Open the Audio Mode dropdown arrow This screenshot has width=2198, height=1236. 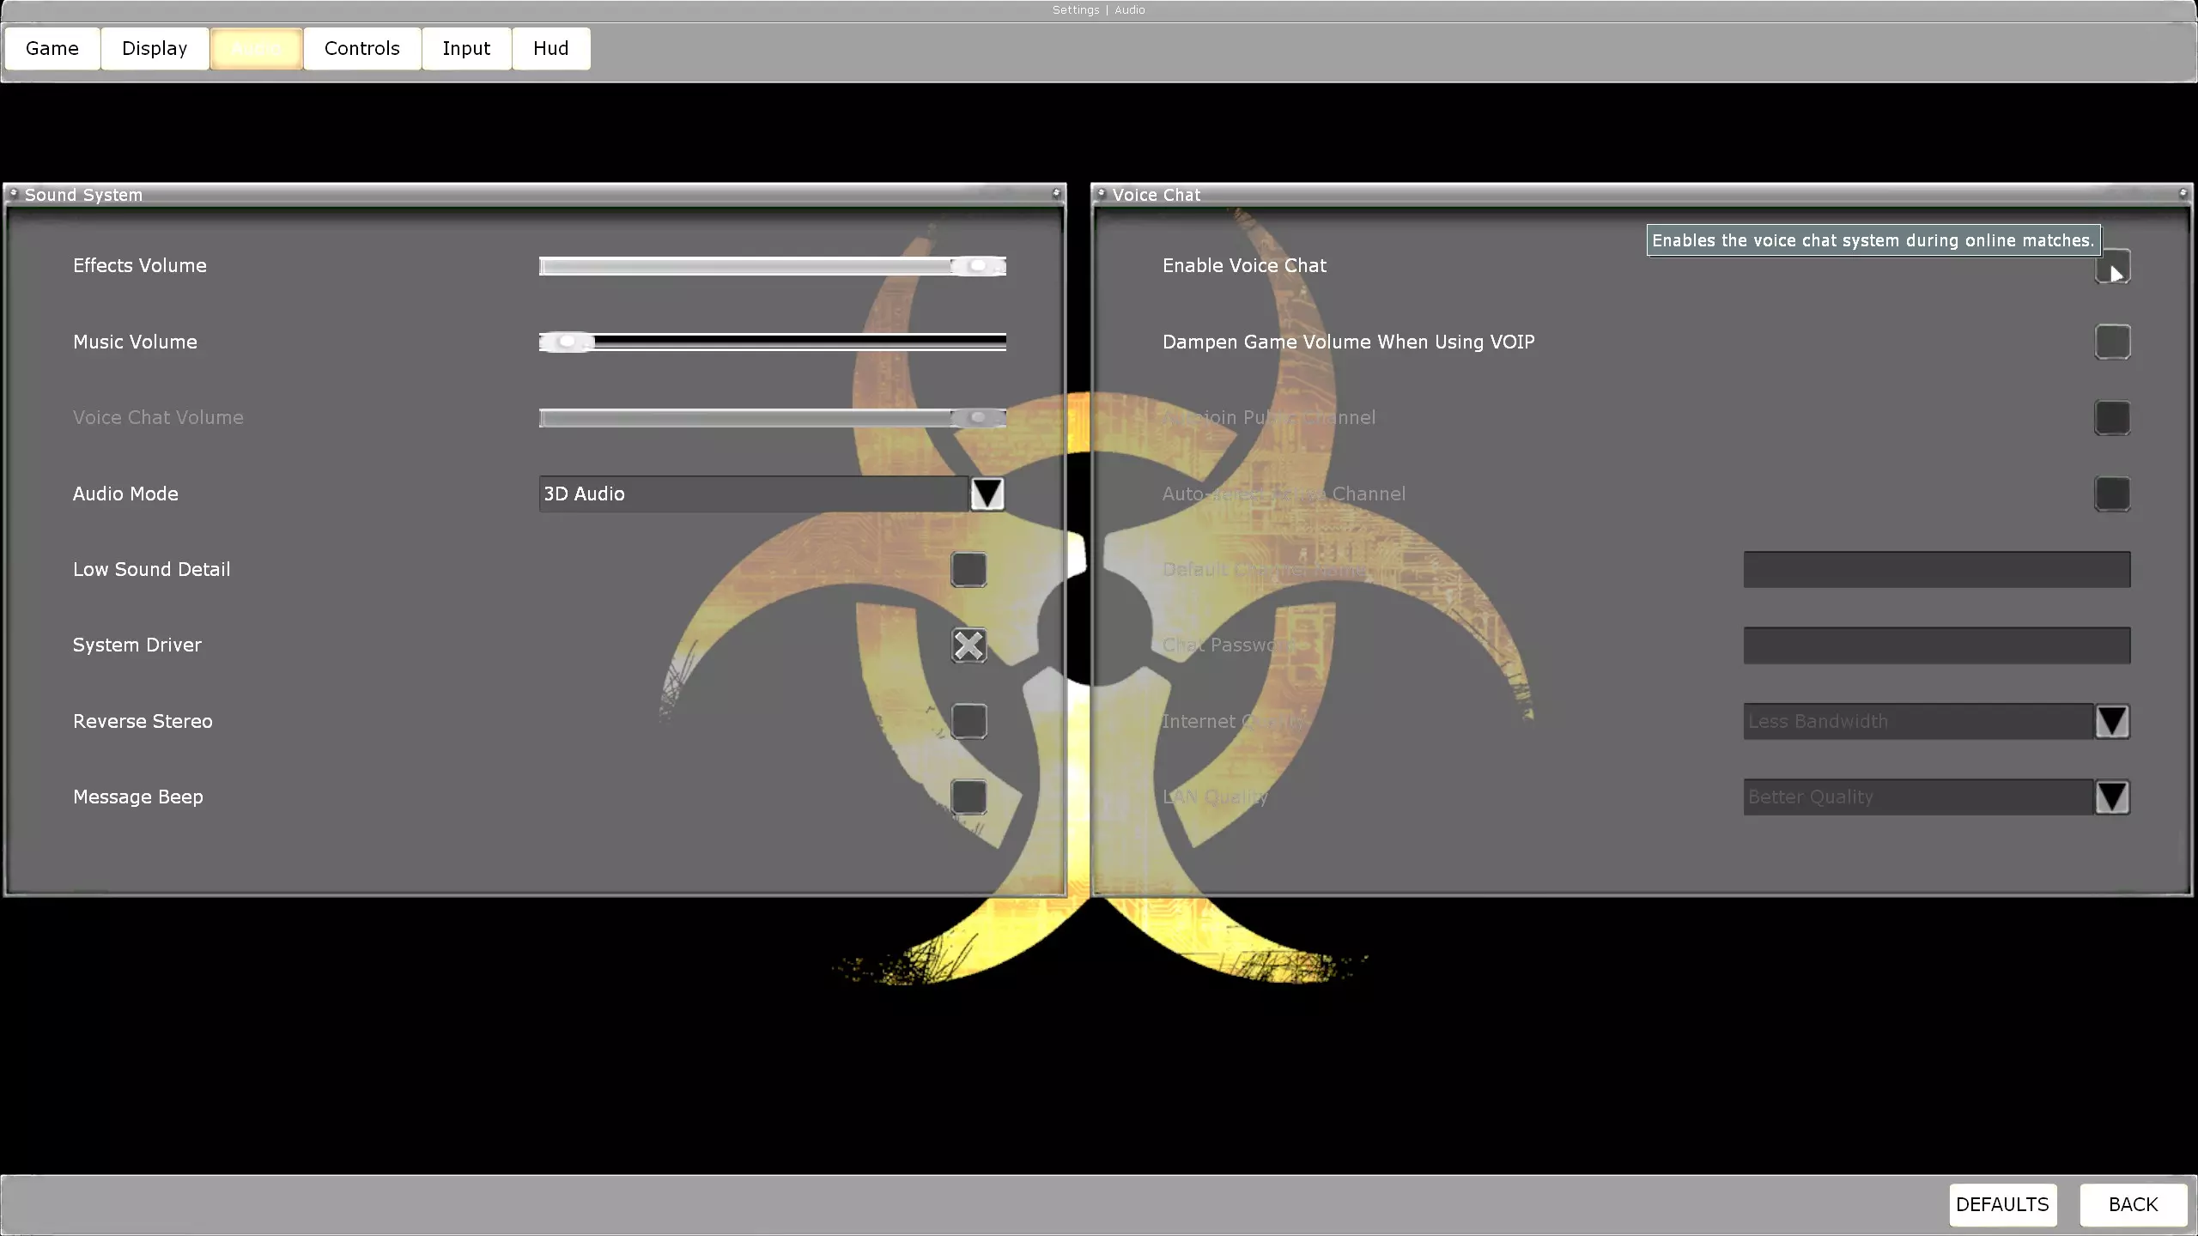(x=987, y=494)
